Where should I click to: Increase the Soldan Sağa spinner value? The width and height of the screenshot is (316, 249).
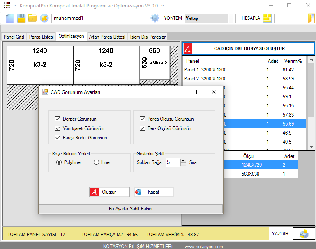coord(183,160)
